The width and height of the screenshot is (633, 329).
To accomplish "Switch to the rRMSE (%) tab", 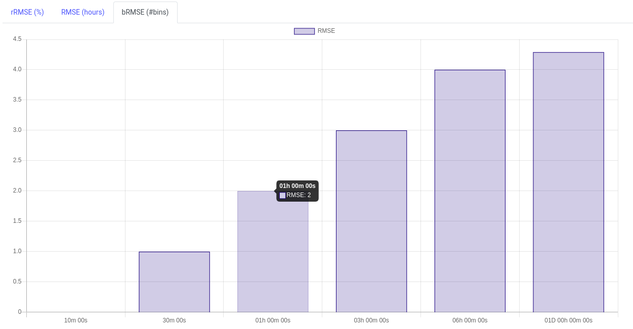I will pyautogui.click(x=27, y=12).
